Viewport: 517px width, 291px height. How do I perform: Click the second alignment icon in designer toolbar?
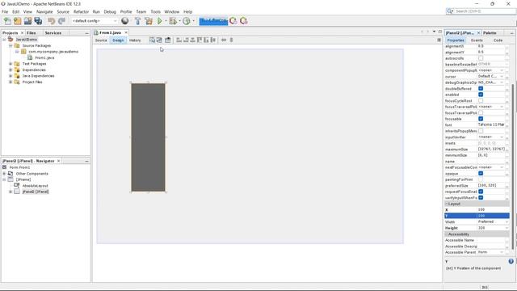[186, 40]
